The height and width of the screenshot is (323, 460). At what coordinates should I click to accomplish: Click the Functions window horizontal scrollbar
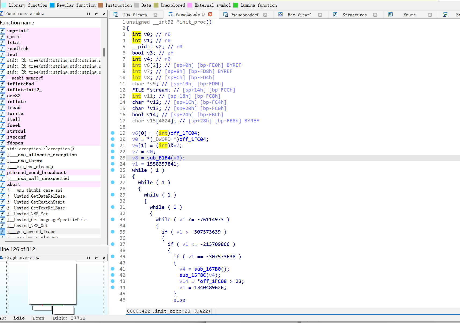pos(19,241)
